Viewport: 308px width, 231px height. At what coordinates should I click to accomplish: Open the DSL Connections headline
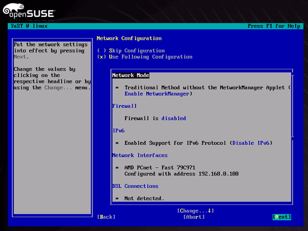click(135, 186)
